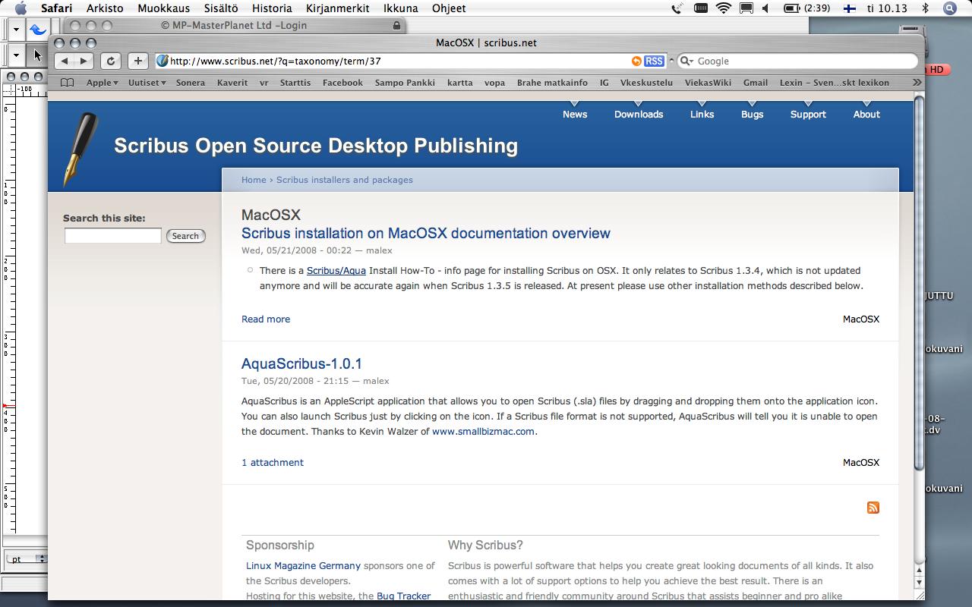Open the Ikkuna menu
The height and width of the screenshot is (607, 972).
point(401,8)
